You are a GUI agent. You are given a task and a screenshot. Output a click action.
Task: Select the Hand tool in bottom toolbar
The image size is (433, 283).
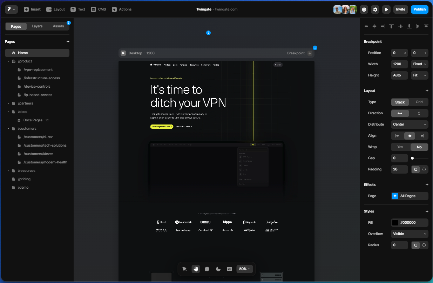[x=195, y=269]
